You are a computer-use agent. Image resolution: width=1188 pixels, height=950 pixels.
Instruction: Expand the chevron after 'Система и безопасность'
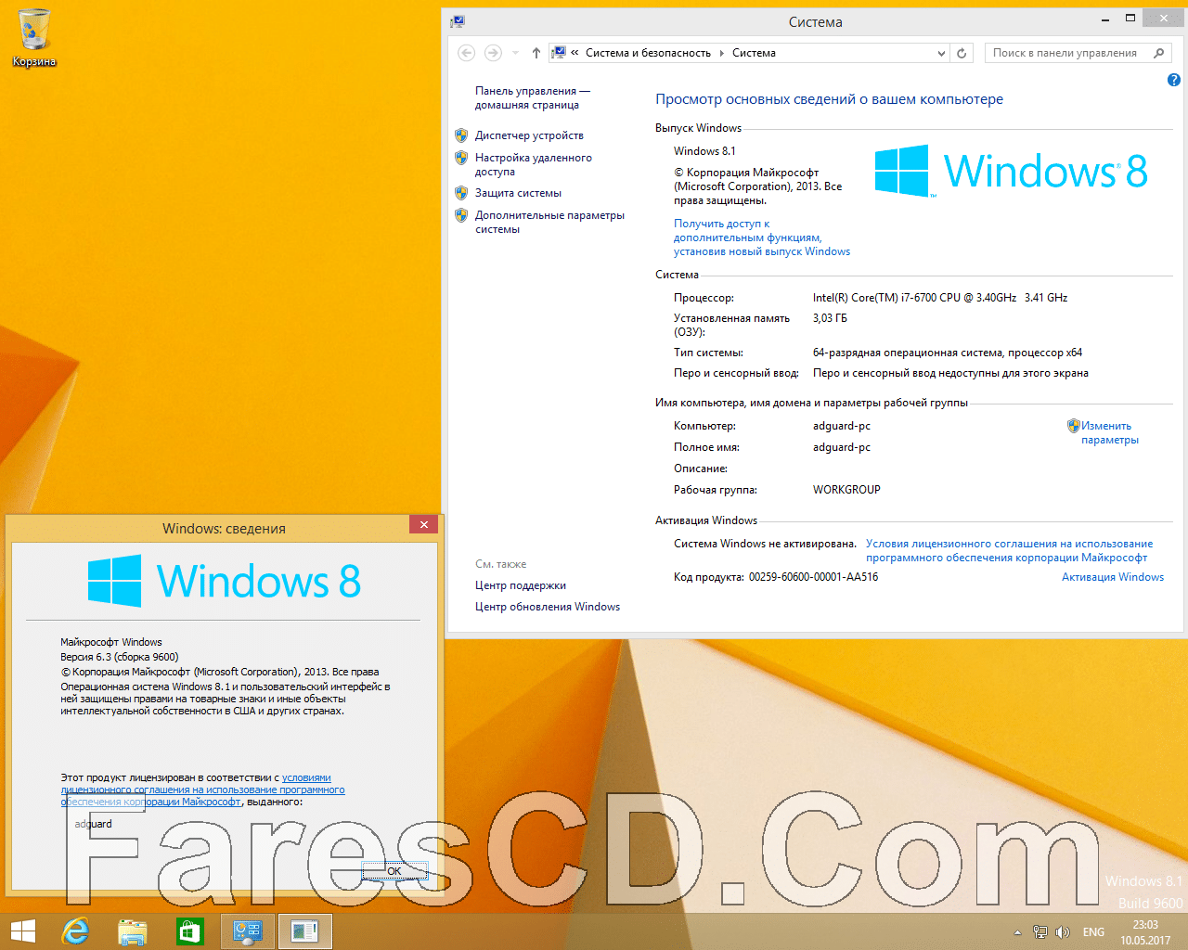(721, 53)
